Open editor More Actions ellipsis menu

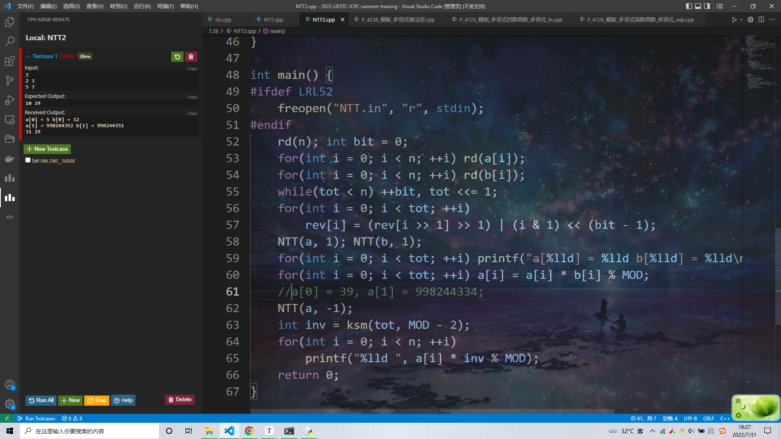tap(772, 20)
